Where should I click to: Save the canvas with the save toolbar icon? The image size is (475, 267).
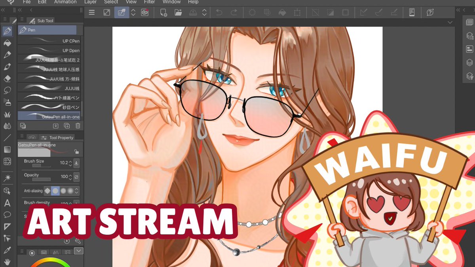click(x=192, y=12)
